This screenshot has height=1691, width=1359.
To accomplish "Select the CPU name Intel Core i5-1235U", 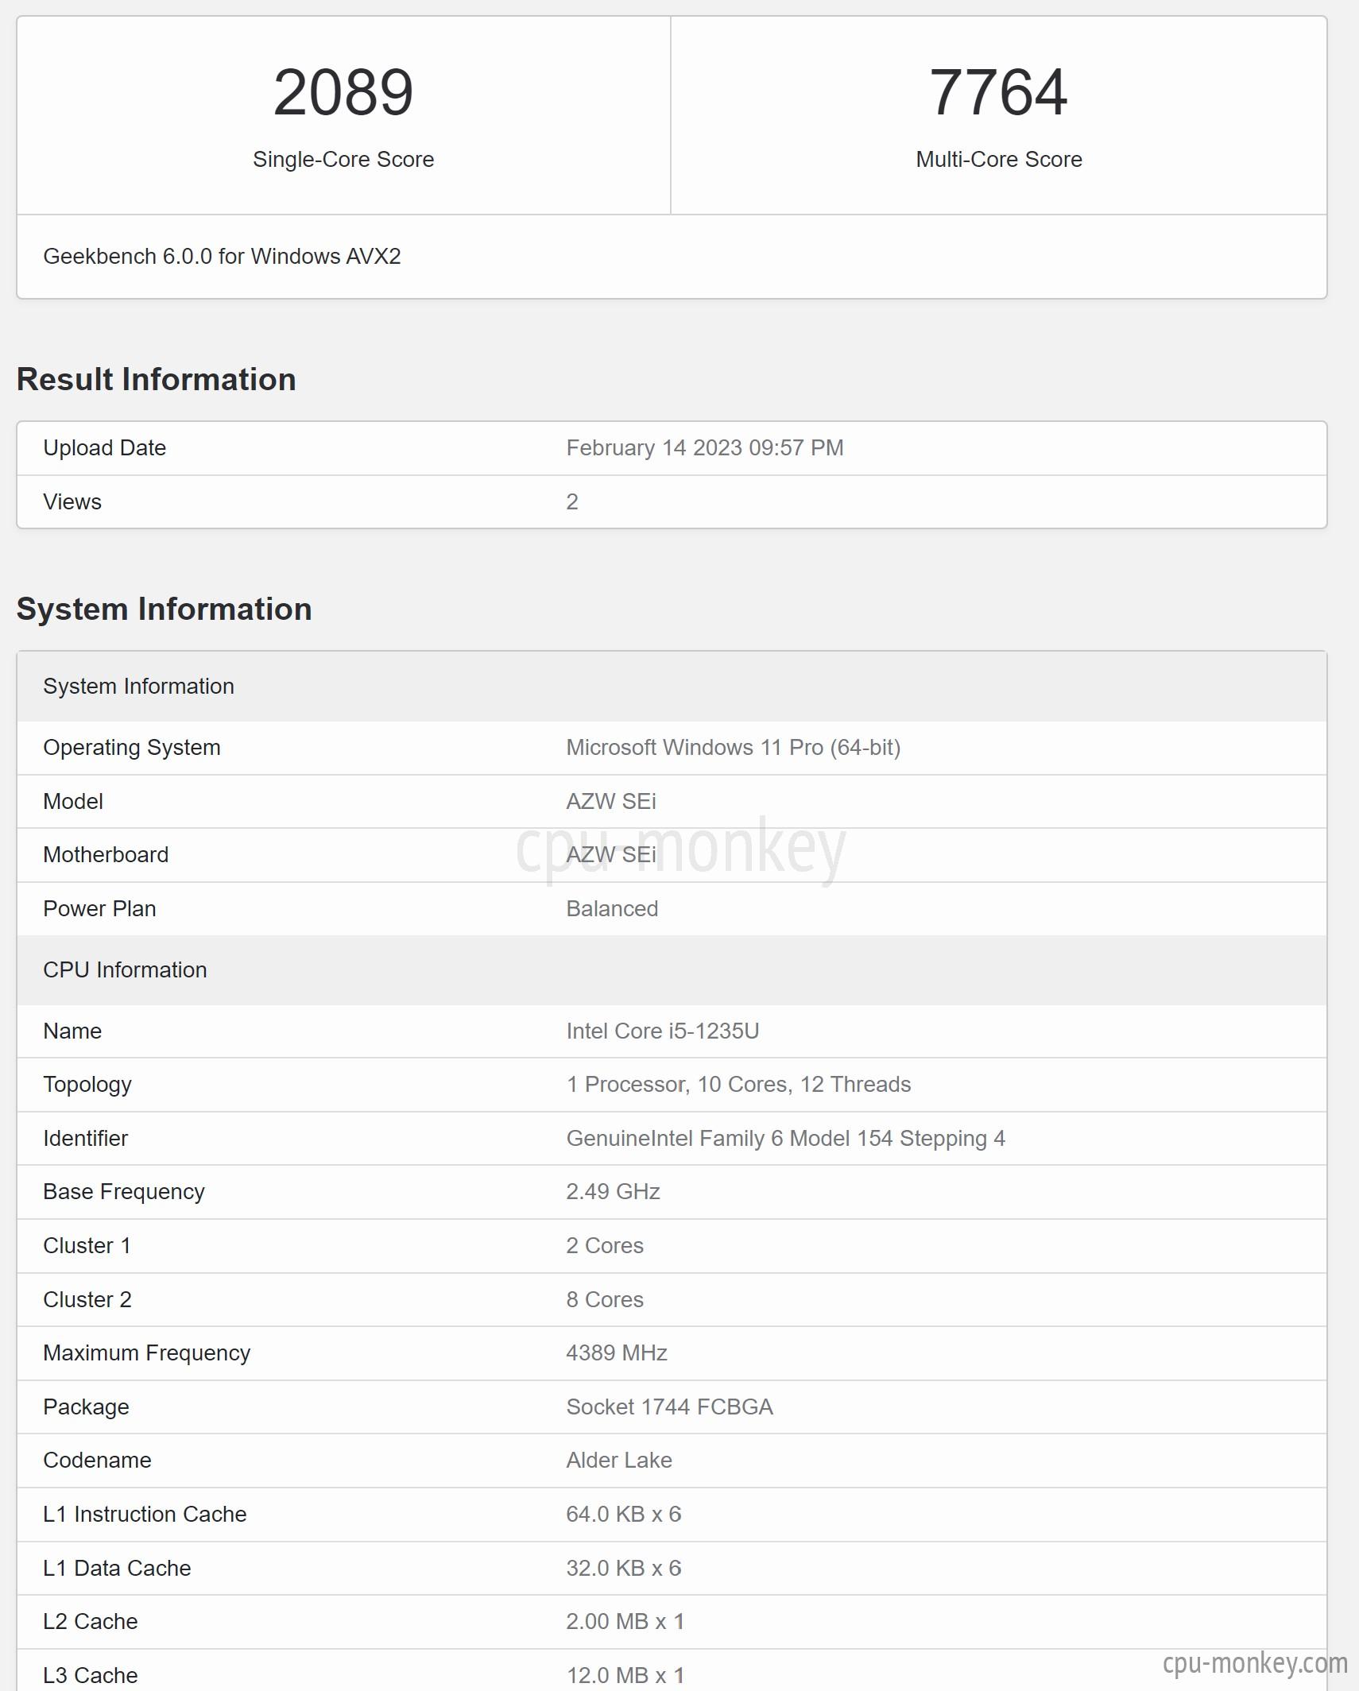I will coord(663,1031).
